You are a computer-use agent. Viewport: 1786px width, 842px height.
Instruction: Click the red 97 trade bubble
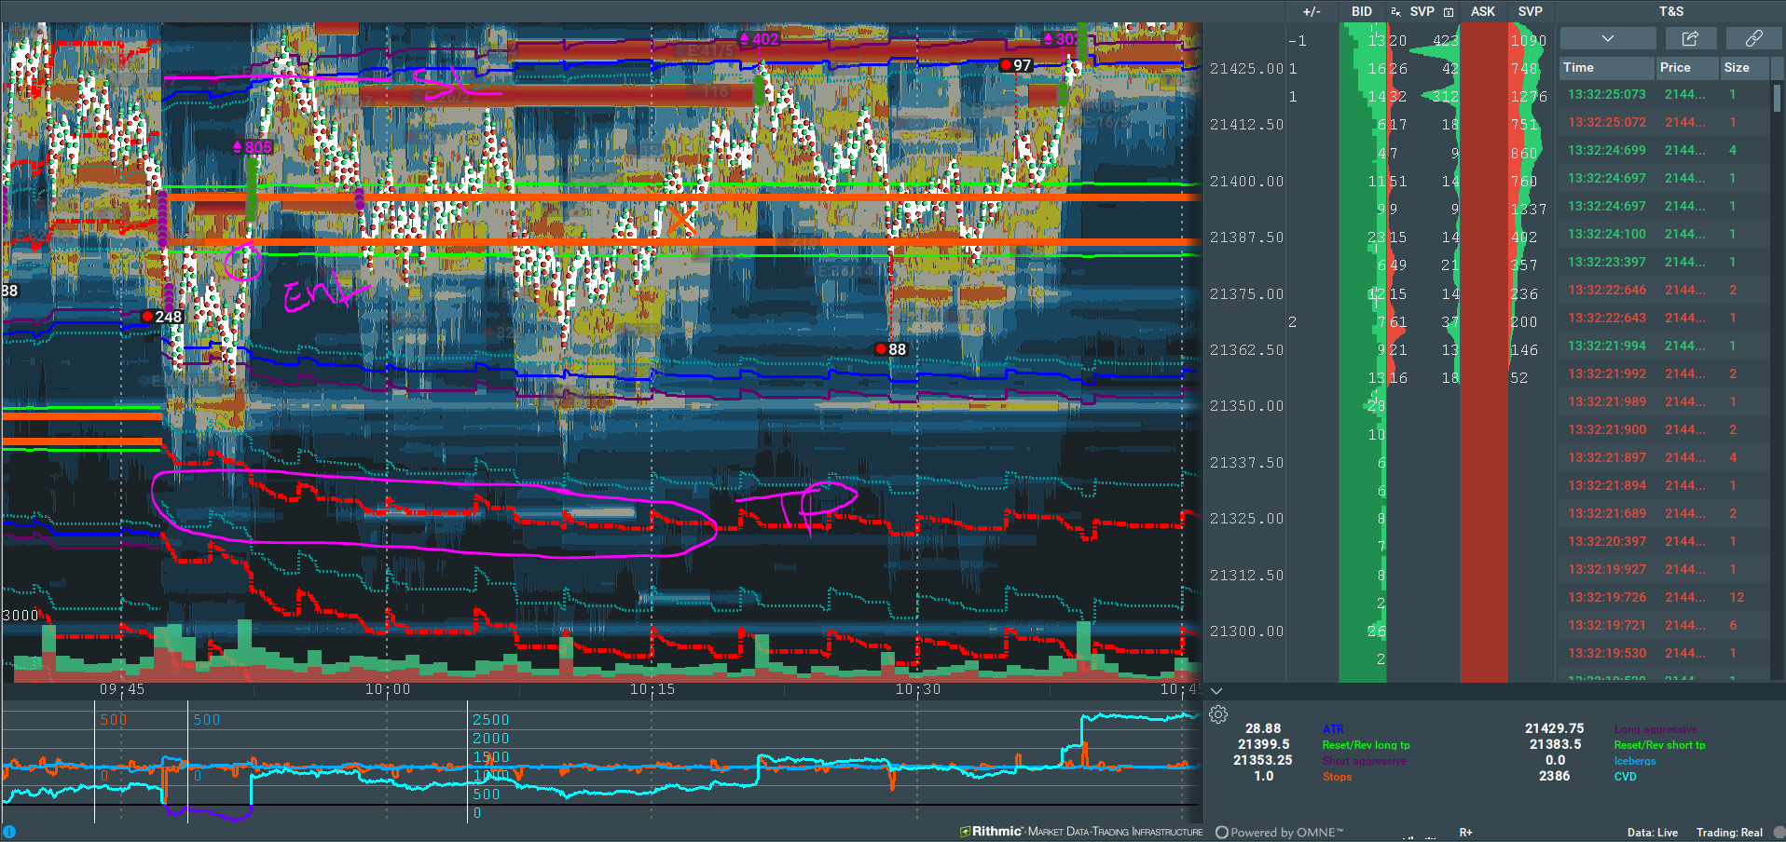[1016, 65]
